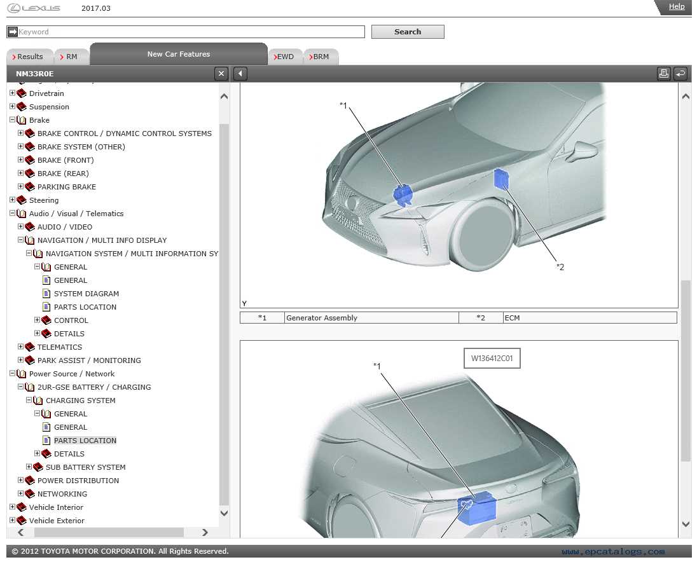Expand the Drivetrain tree node

pos(13,93)
